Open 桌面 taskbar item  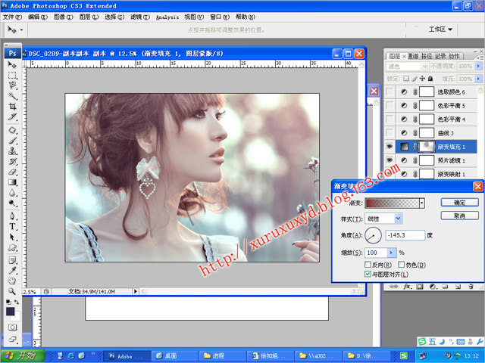point(176,356)
